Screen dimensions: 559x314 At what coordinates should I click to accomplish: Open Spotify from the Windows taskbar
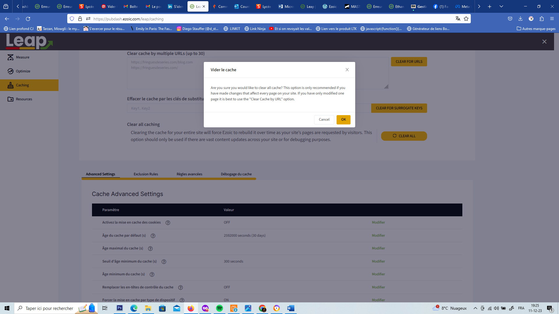point(219,308)
